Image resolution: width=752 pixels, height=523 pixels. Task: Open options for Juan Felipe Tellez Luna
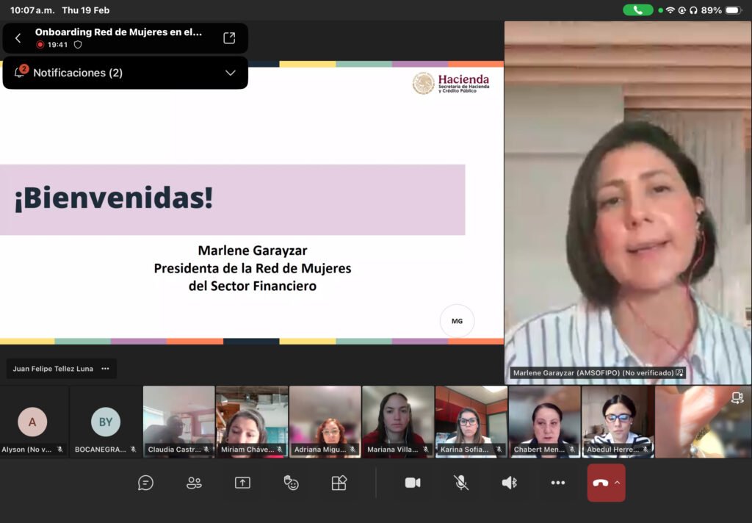[x=105, y=369]
